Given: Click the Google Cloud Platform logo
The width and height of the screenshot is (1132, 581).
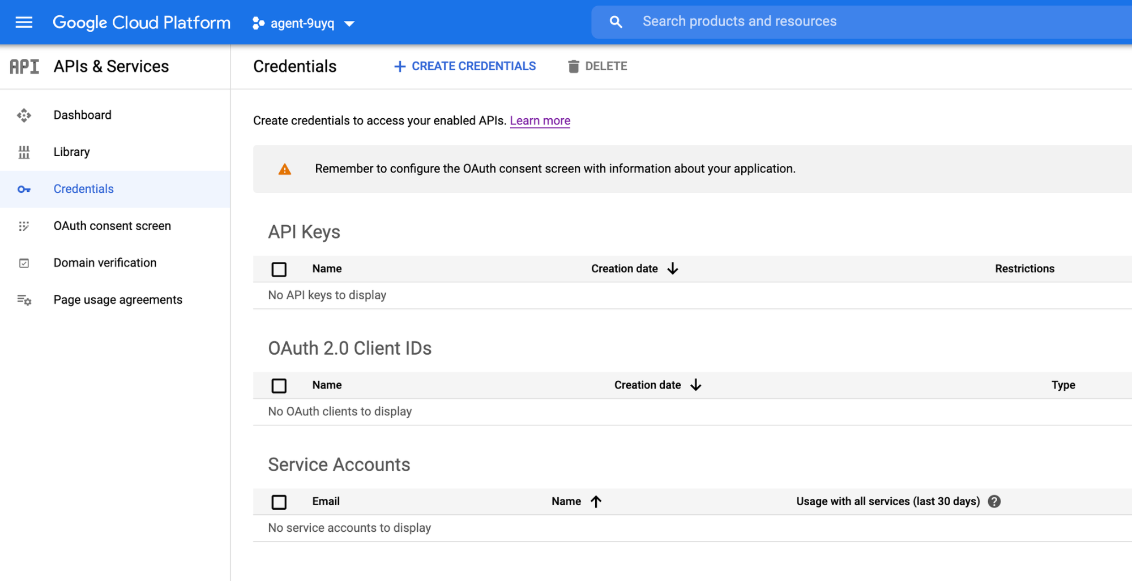Looking at the screenshot, I should 142,23.
